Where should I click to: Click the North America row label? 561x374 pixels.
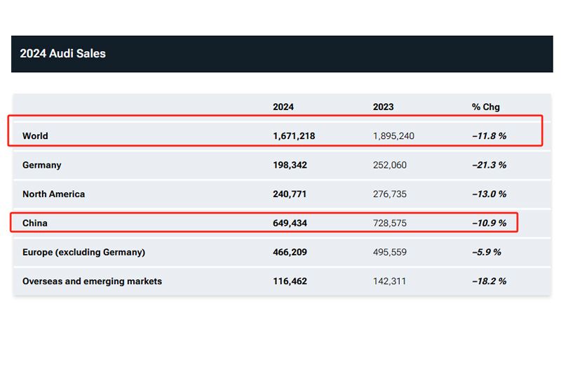54,194
